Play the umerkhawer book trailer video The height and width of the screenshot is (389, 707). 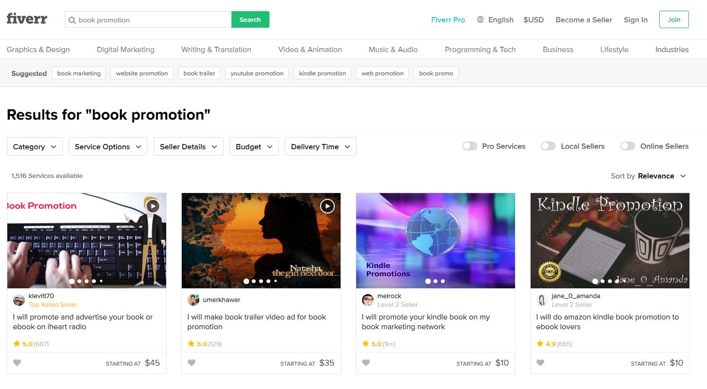[x=327, y=206]
